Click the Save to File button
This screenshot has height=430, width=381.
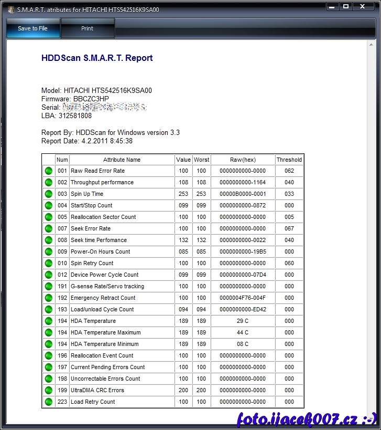point(32,28)
